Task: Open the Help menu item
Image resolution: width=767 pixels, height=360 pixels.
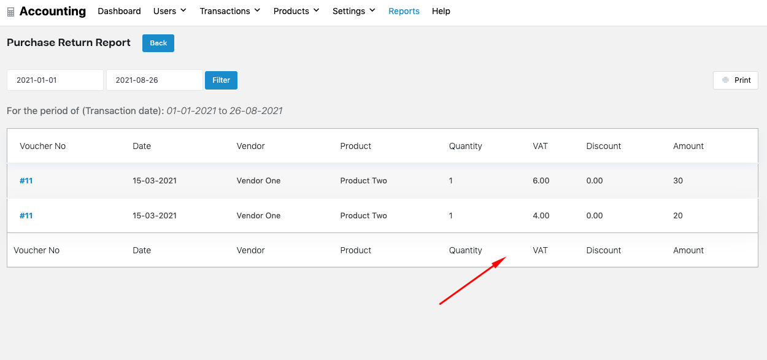Action: [x=441, y=10]
